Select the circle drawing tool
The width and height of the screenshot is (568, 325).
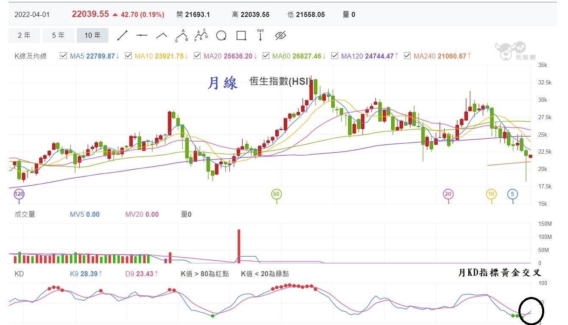(221, 36)
